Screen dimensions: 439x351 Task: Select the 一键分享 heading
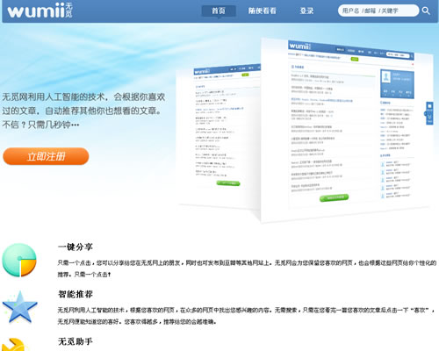[x=76, y=247]
